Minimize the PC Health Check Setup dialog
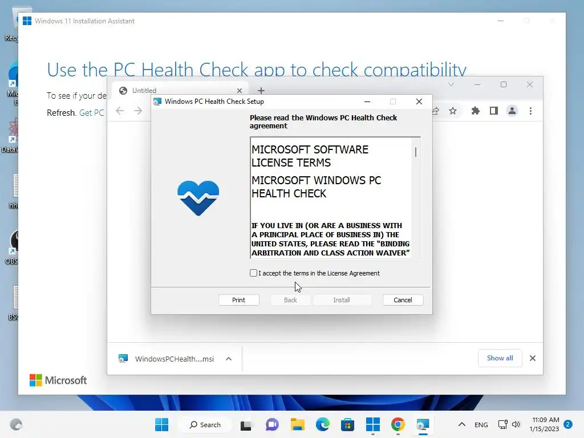The width and height of the screenshot is (584, 438). point(367,102)
